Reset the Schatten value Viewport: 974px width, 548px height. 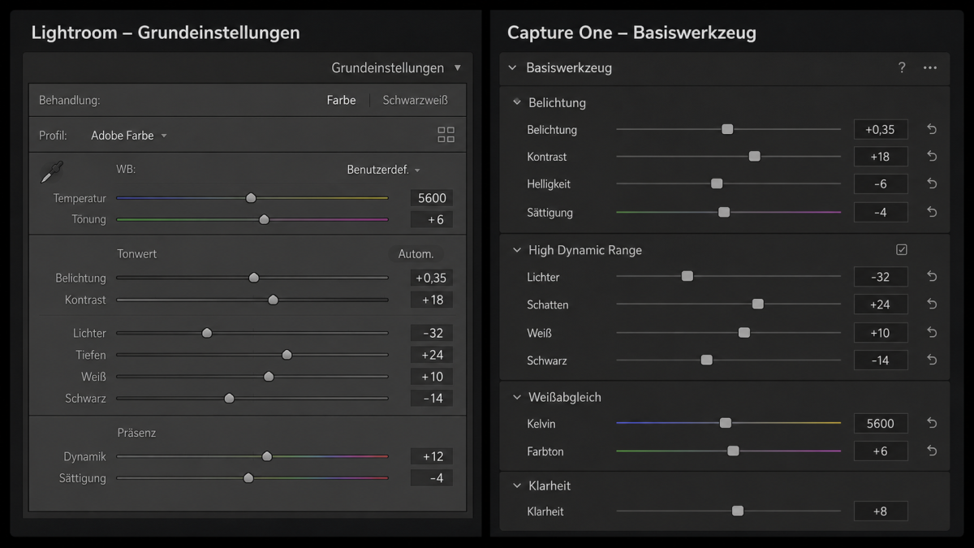(932, 304)
